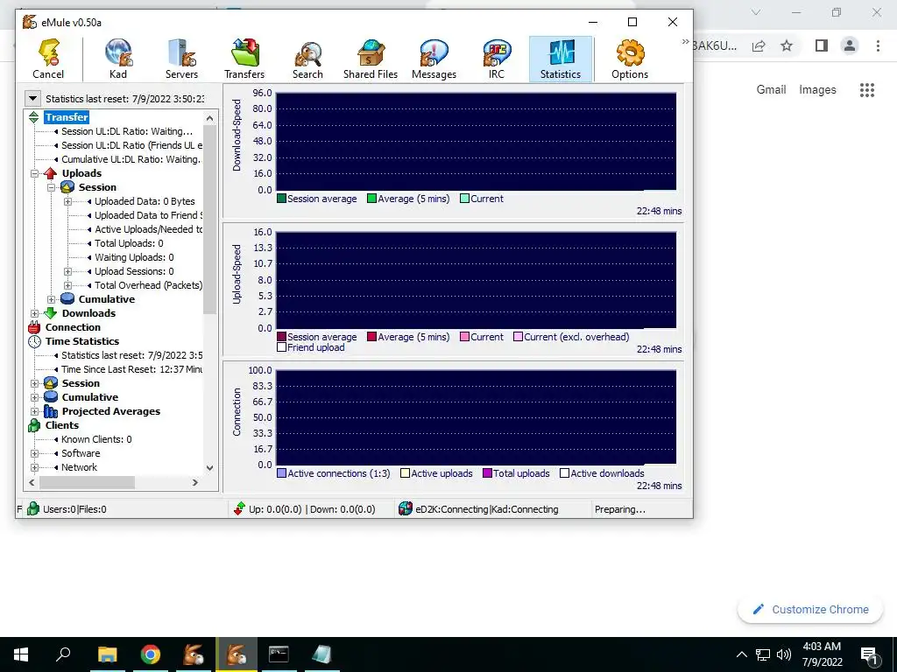Viewport: 897px width, 672px height.
Task: Click the Customize Chrome button
Action: 810,609
